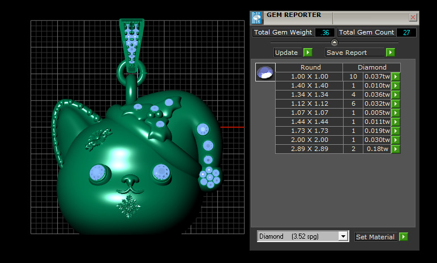Click the 0.036tw weight cell
Screen dimensions: 437x263
point(377,94)
